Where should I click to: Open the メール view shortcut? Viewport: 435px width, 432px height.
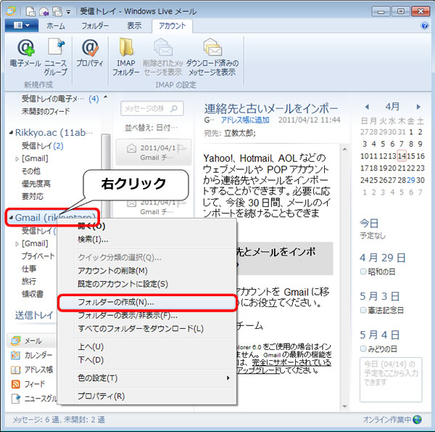pos(31,341)
